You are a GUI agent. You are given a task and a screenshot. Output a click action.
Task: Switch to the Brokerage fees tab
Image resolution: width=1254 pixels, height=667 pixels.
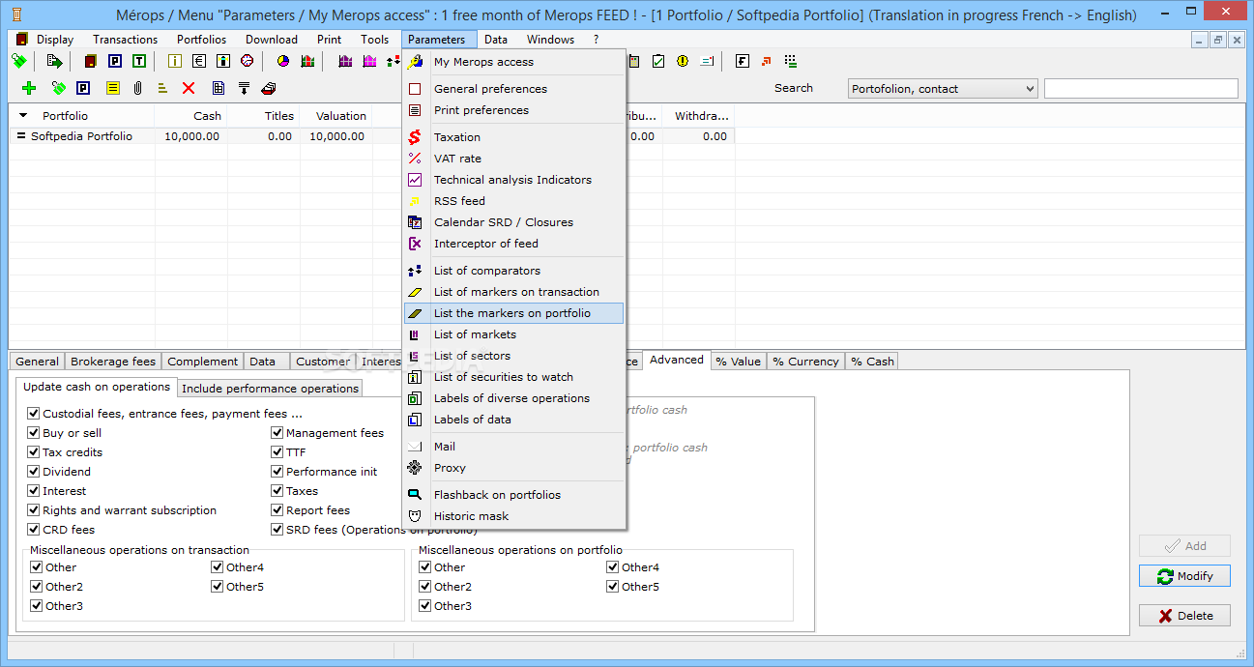[x=113, y=362]
